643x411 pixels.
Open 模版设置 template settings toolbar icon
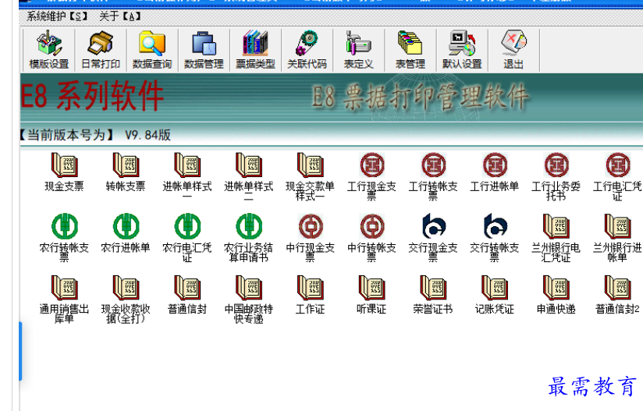point(49,50)
